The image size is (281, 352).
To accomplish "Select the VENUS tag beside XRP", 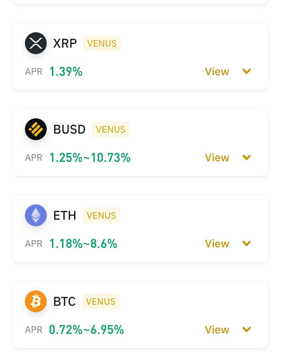I will point(102,43).
